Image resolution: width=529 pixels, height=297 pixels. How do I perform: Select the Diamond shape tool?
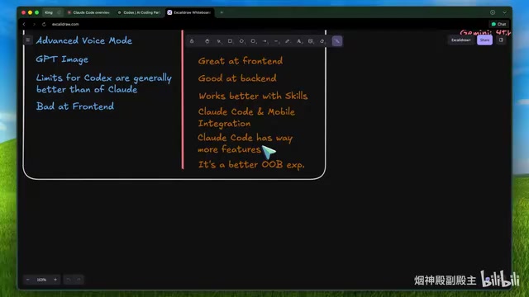241,41
